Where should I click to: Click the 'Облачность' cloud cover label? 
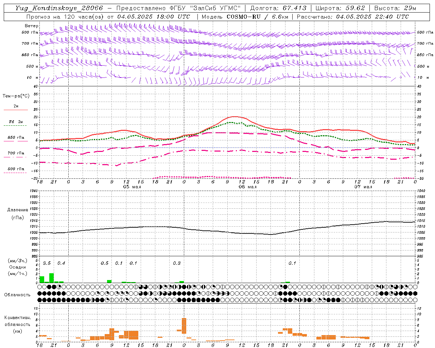coord(17,295)
